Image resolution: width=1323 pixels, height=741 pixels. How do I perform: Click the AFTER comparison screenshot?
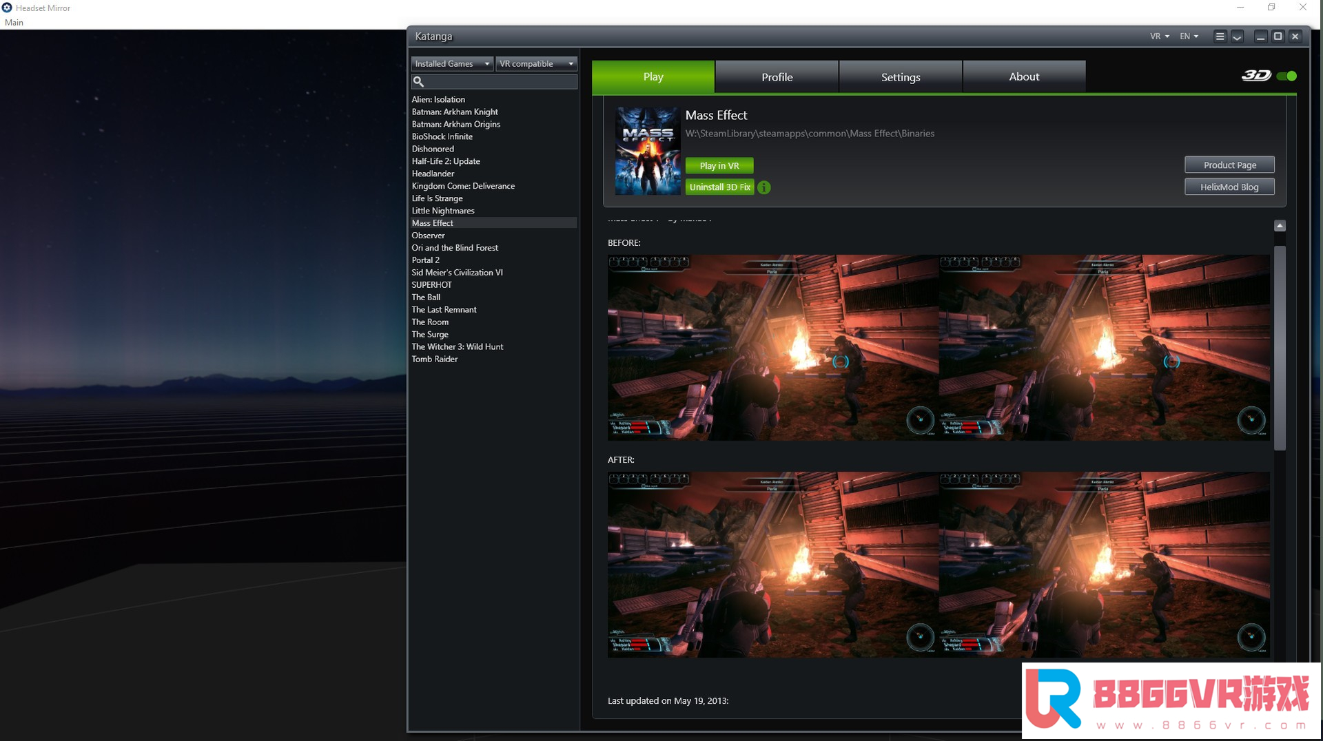point(939,565)
